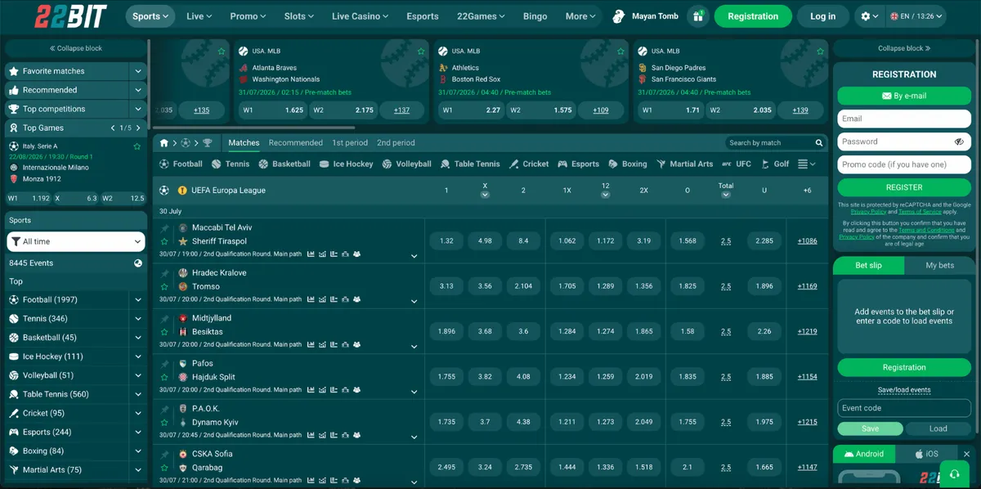Go to next Top Games page arrow

(x=138, y=128)
